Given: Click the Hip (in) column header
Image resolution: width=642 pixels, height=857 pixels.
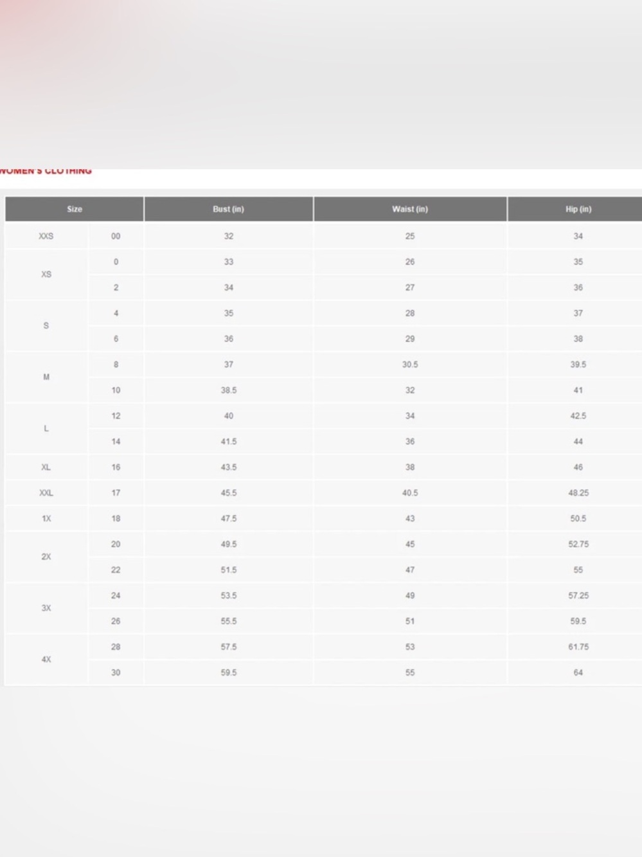Looking at the screenshot, I should [575, 209].
